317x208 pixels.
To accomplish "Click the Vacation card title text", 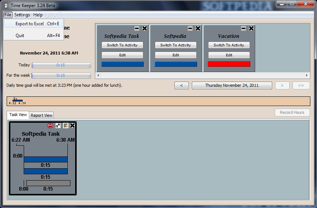I will [x=228, y=36].
